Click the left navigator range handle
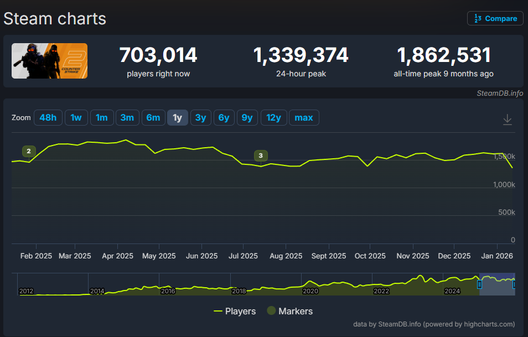Screen dimensions: 528x337 pyautogui.click(x=479, y=284)
